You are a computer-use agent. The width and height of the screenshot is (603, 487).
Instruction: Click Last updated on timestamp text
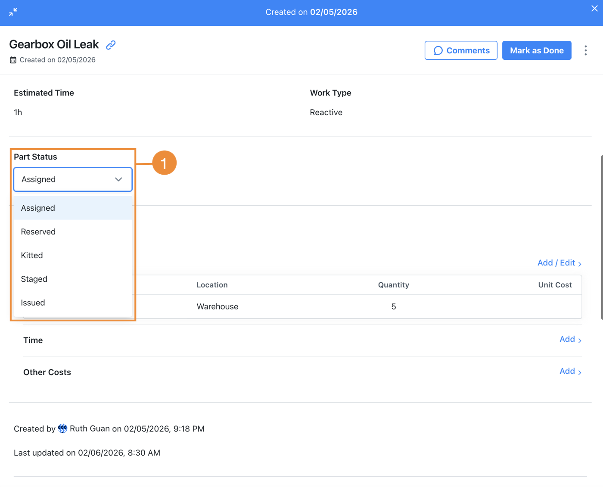[87, 453]
